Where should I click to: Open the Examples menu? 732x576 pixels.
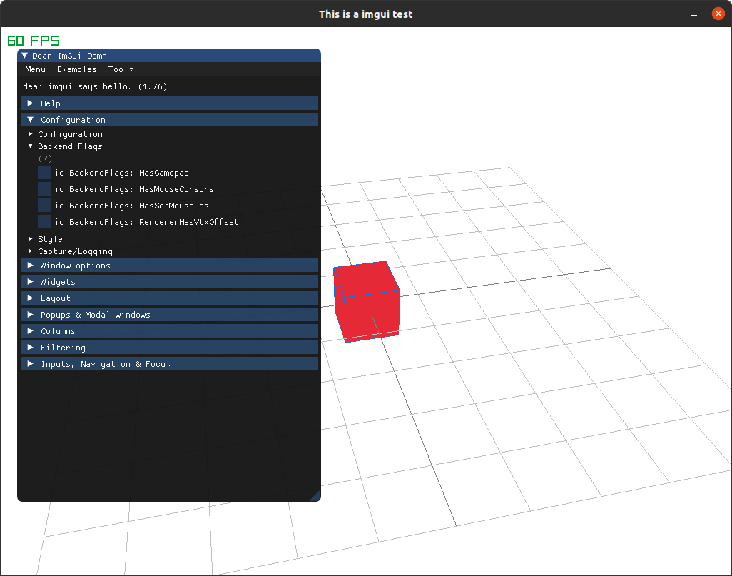click(77, 69)
